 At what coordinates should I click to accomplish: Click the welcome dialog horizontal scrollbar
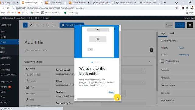pos(95,99)
